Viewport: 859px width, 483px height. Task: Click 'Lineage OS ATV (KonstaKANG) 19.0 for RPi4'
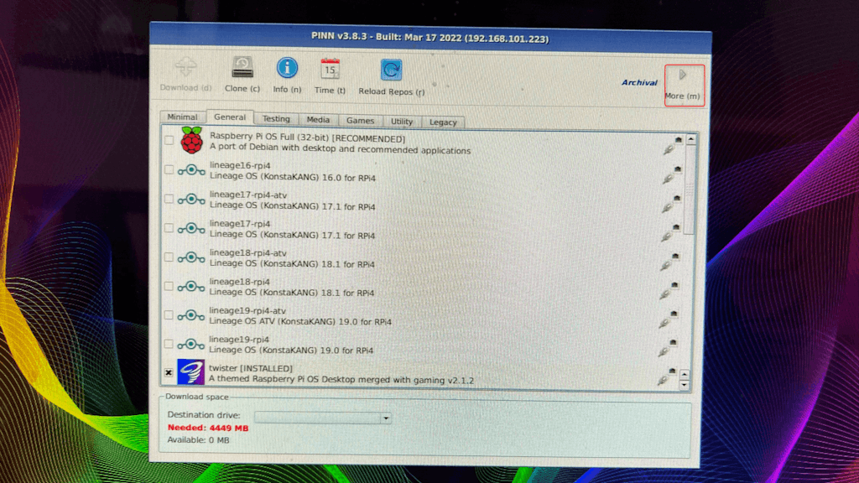[x=300, y=321]
